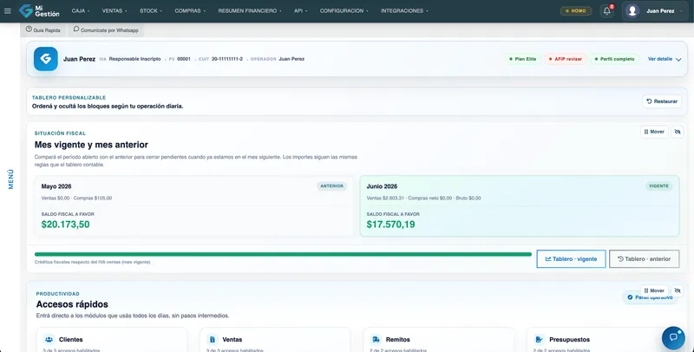Click the Mi Gestión logo
Image resolution: width=694 pixels, height=352 pixels.
pyautogui.click(x=39, y=11)
